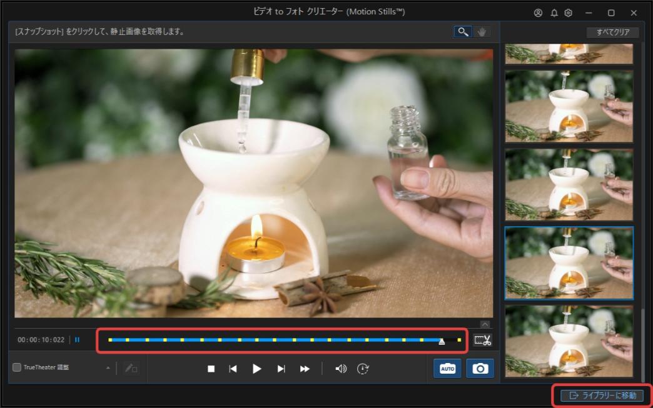Open the snapshot interval clock icon
This screenshot has height=408, width=653.
click(362, 368)
